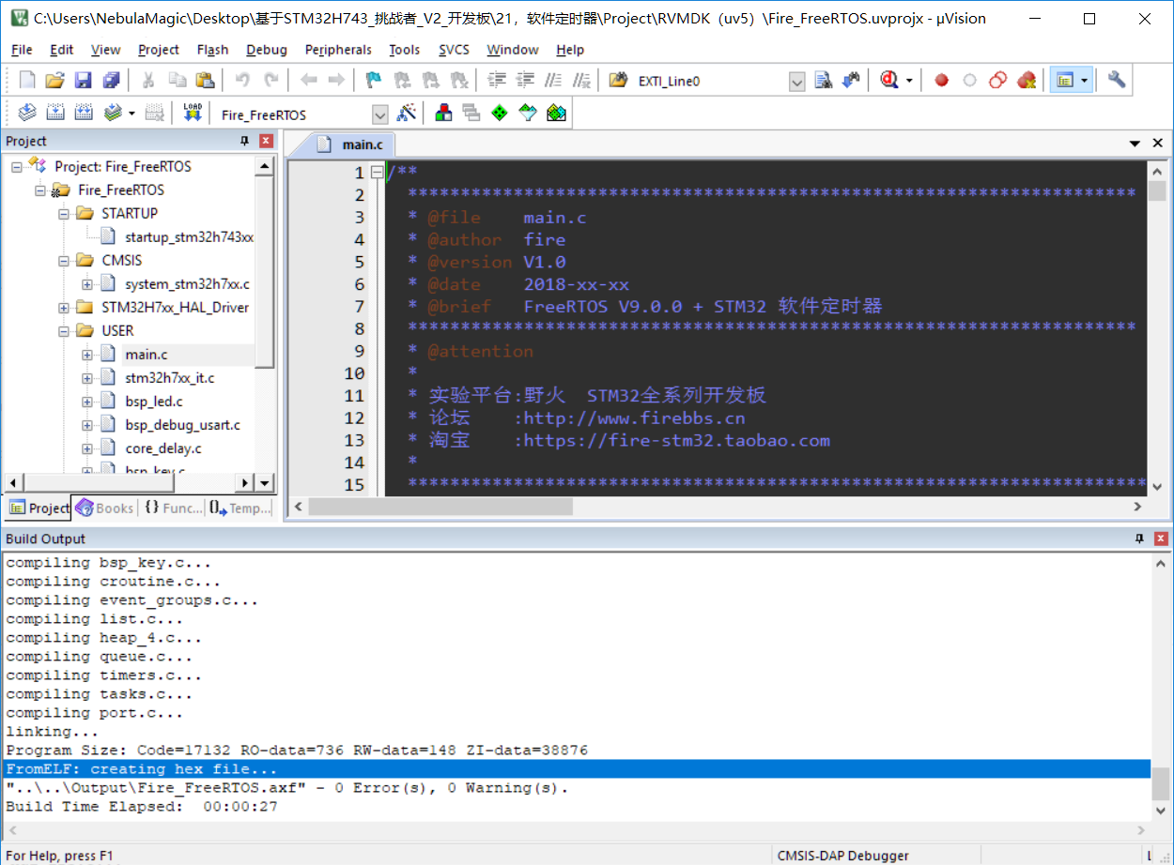
Task: Open the Fire_FreeRTOS target dropdown
Action: point(379,114)
